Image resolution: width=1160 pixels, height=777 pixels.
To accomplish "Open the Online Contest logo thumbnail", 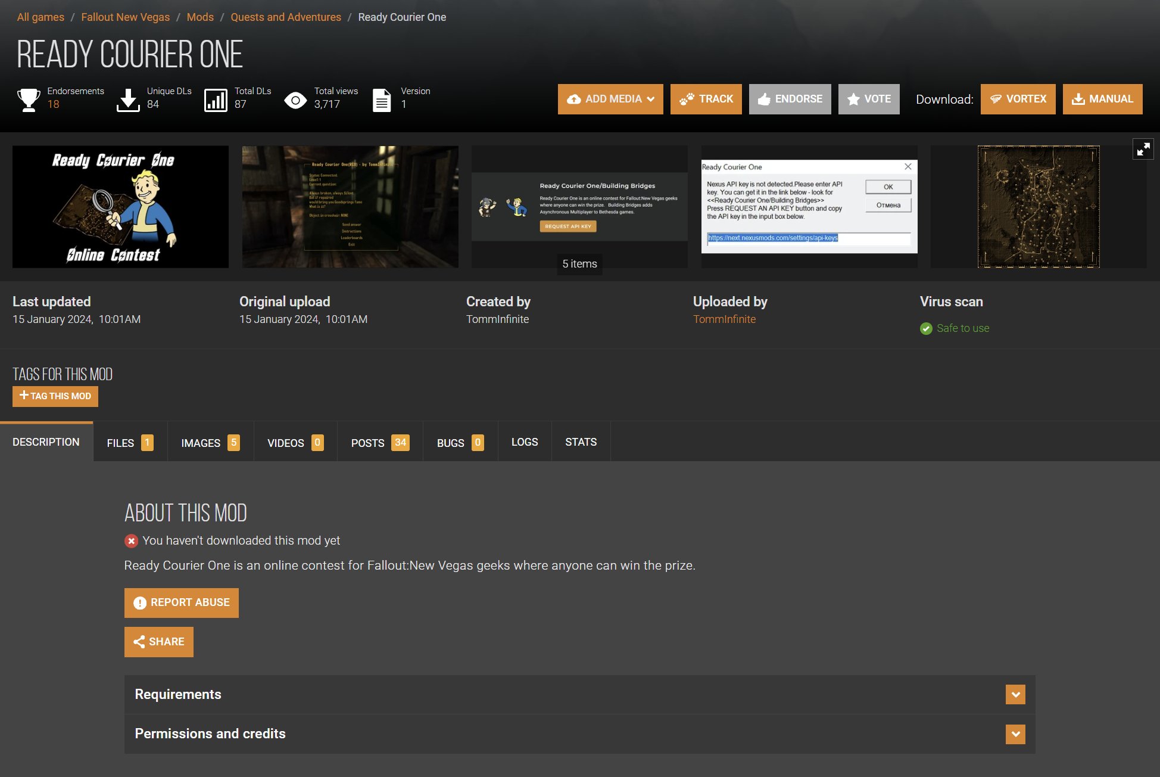I will click(x=120, y=207).
